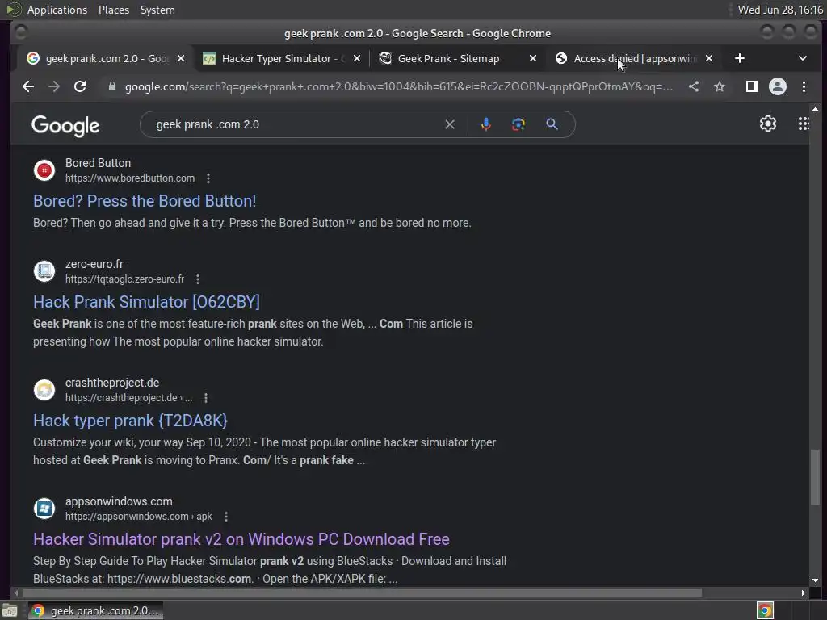Open 'Hacker Simulator prank v2' result
The image size is (827, 620).
point(241,538)
